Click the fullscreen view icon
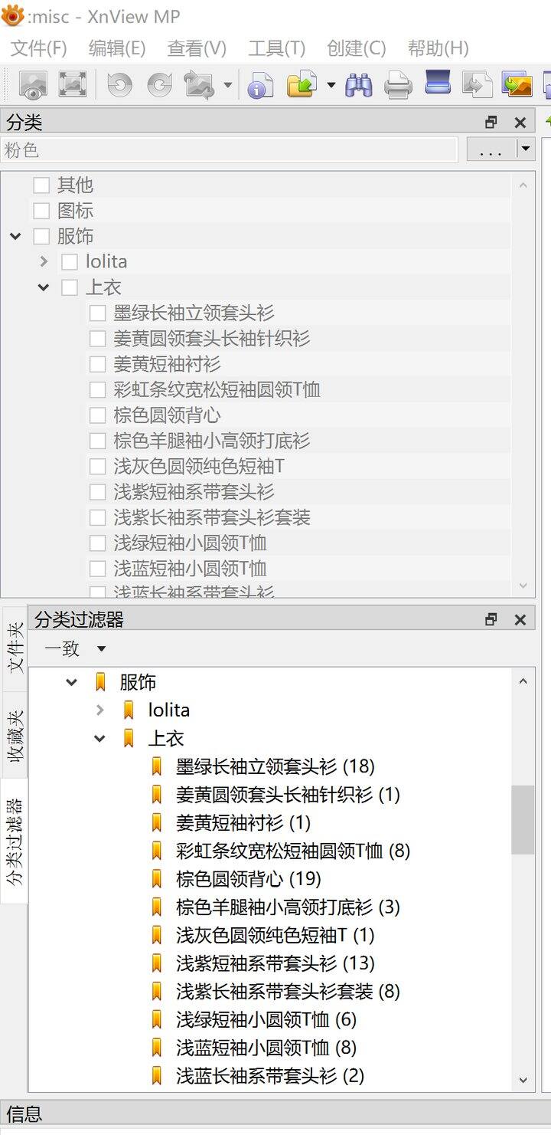The height and width of the screenshot is (1135, 551). [x=73, y=84]
